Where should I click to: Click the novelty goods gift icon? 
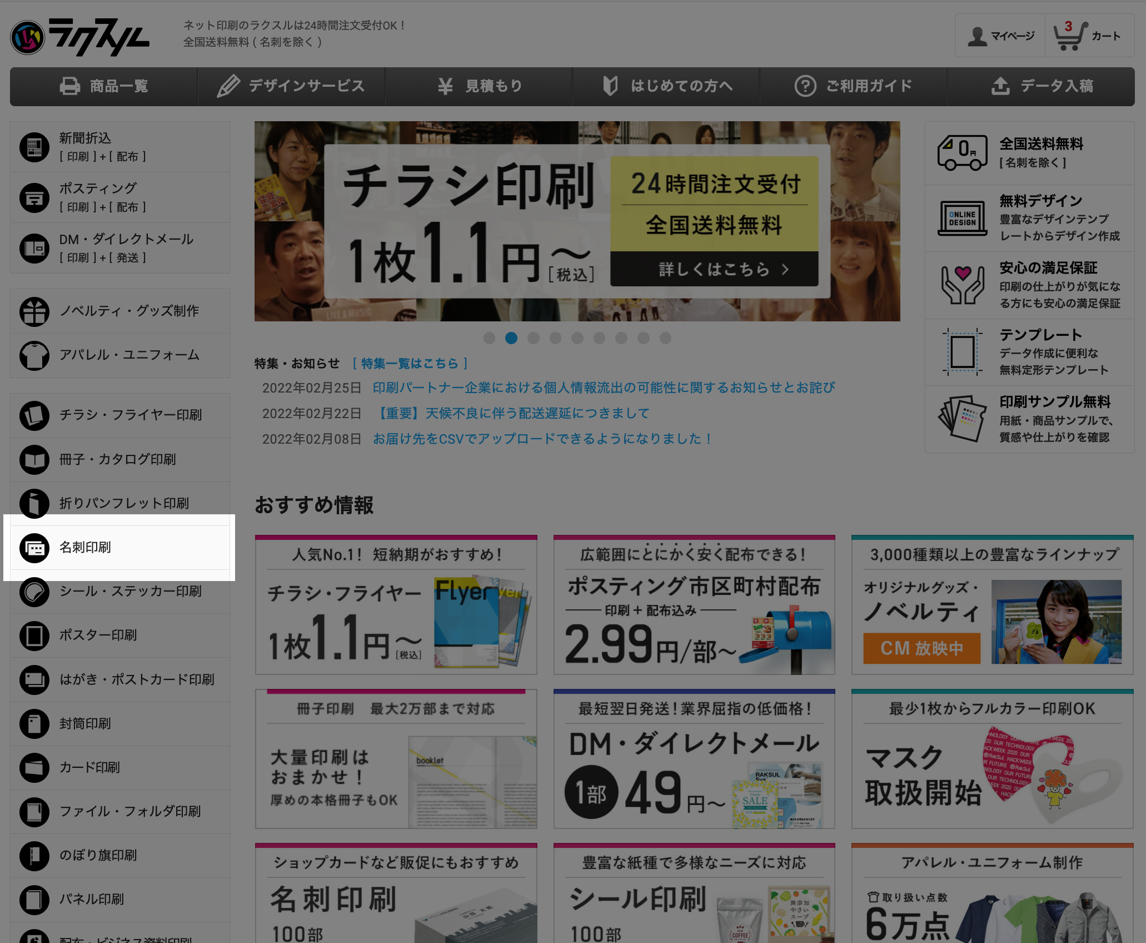pyautogui.click(x=34, y=311)
